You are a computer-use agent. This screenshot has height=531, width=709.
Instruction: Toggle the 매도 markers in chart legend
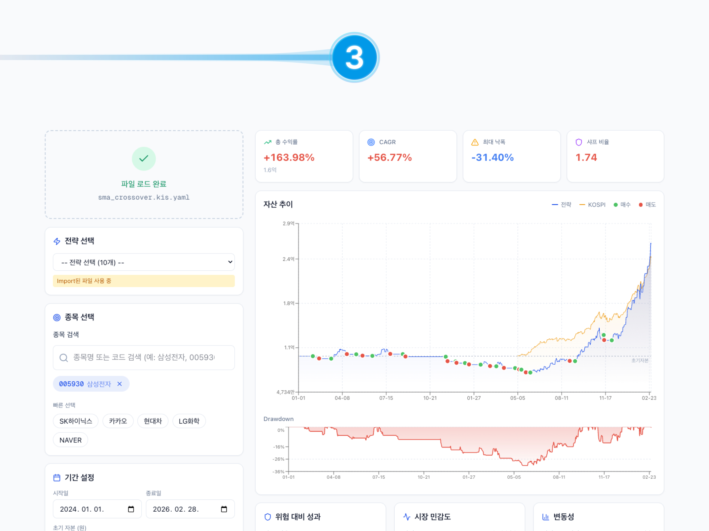click(647, 205)
